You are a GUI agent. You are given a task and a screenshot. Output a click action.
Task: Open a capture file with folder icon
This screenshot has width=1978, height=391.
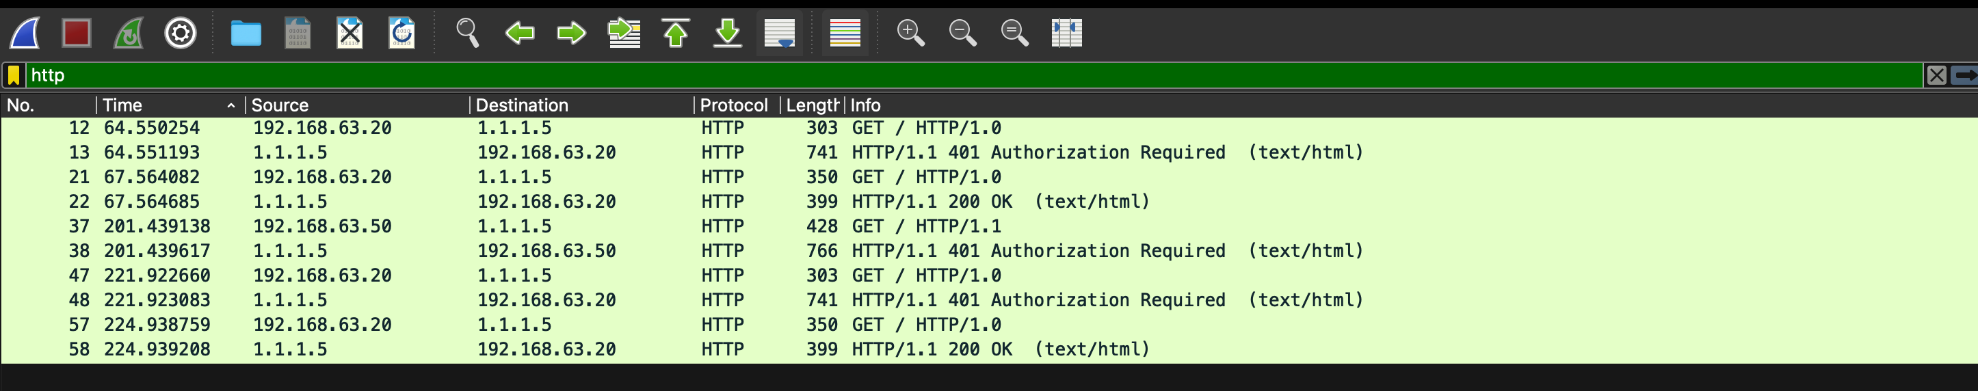pyautogui.click(x=246, y=33)
